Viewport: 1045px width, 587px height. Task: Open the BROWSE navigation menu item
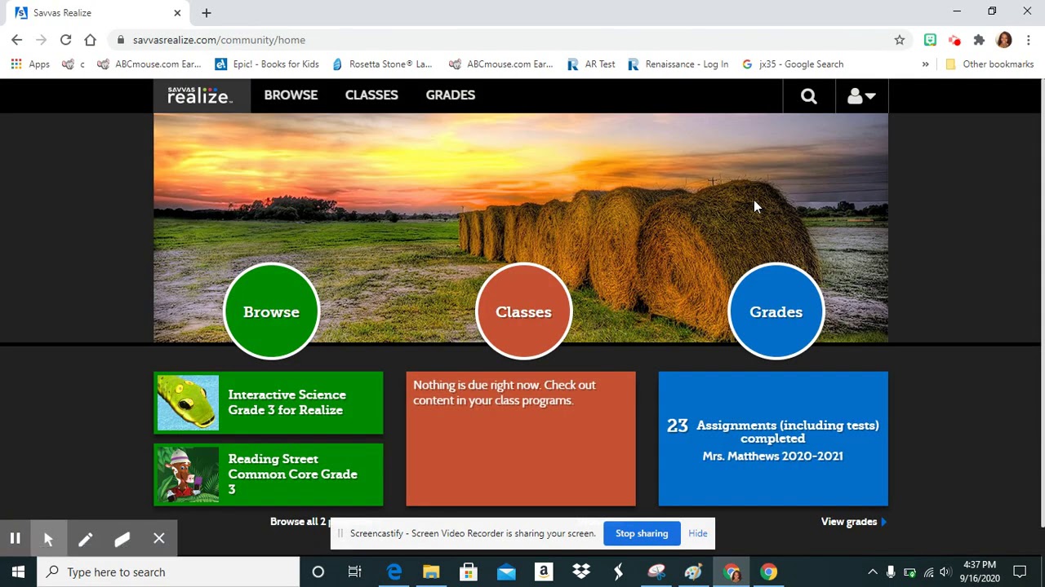[x=291, y=95]
